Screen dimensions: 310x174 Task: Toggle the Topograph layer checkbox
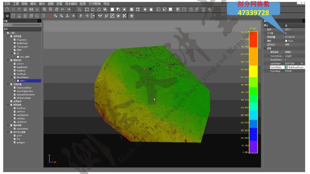(x=15, y=46)
